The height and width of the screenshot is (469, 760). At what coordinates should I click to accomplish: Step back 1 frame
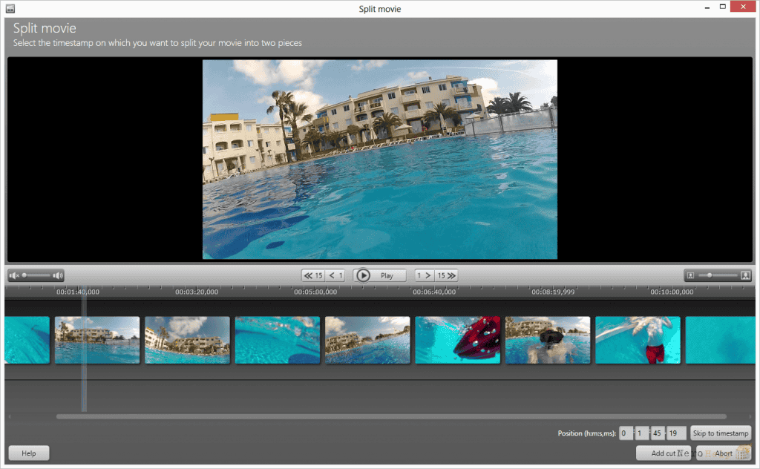(335, 275)
